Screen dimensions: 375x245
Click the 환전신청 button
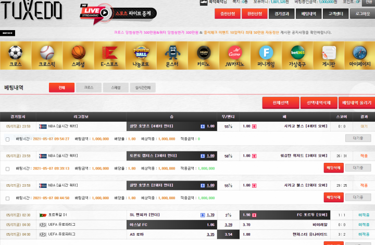[x=255, y=14]
